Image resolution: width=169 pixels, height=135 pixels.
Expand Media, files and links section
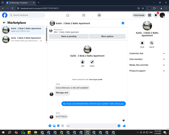[x=147, y=65]
